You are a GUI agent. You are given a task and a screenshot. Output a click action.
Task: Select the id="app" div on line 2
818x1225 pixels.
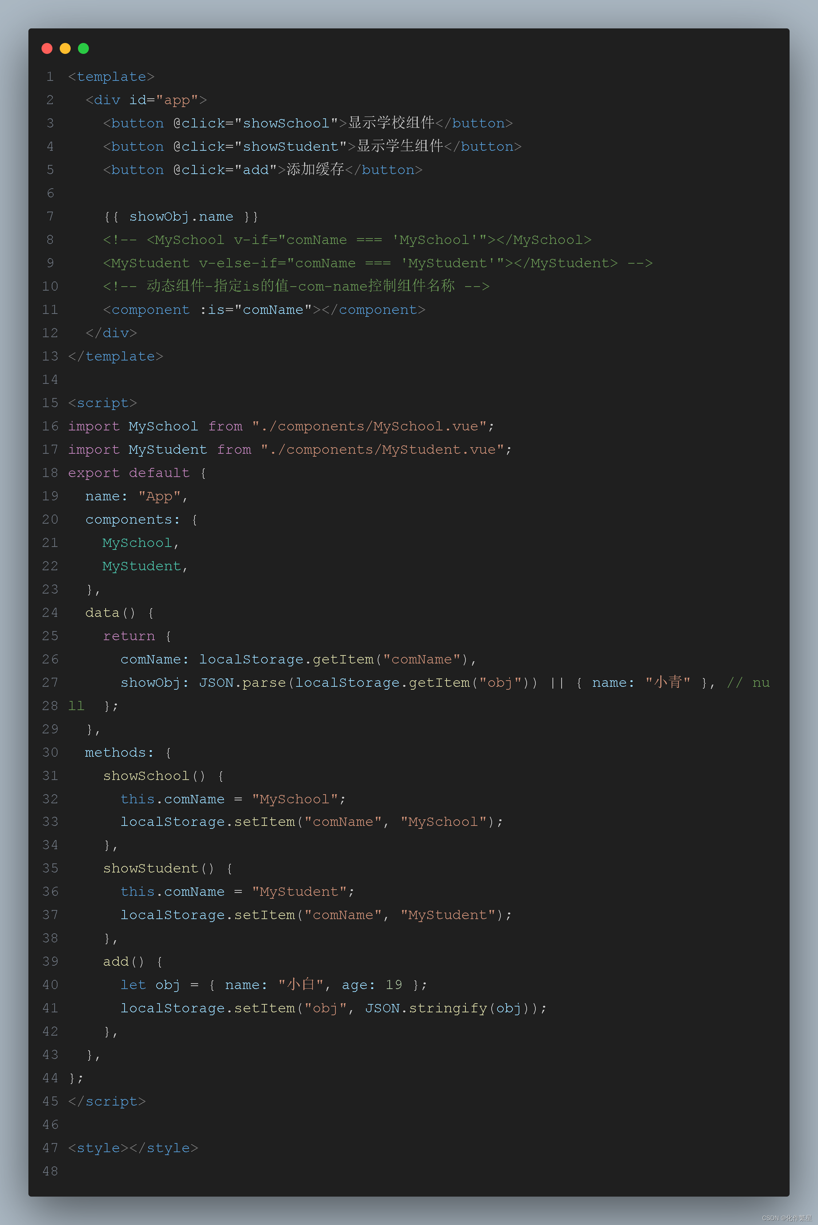point(146,100)
